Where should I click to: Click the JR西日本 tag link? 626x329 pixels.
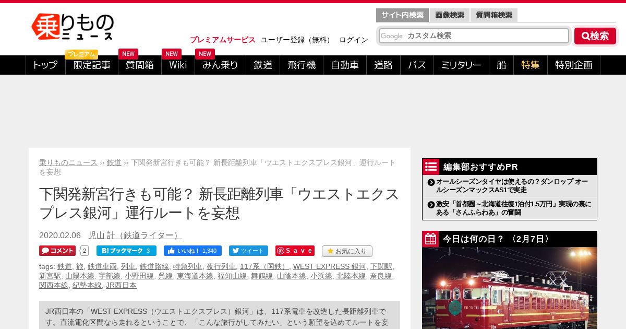[x=122, y=285]
